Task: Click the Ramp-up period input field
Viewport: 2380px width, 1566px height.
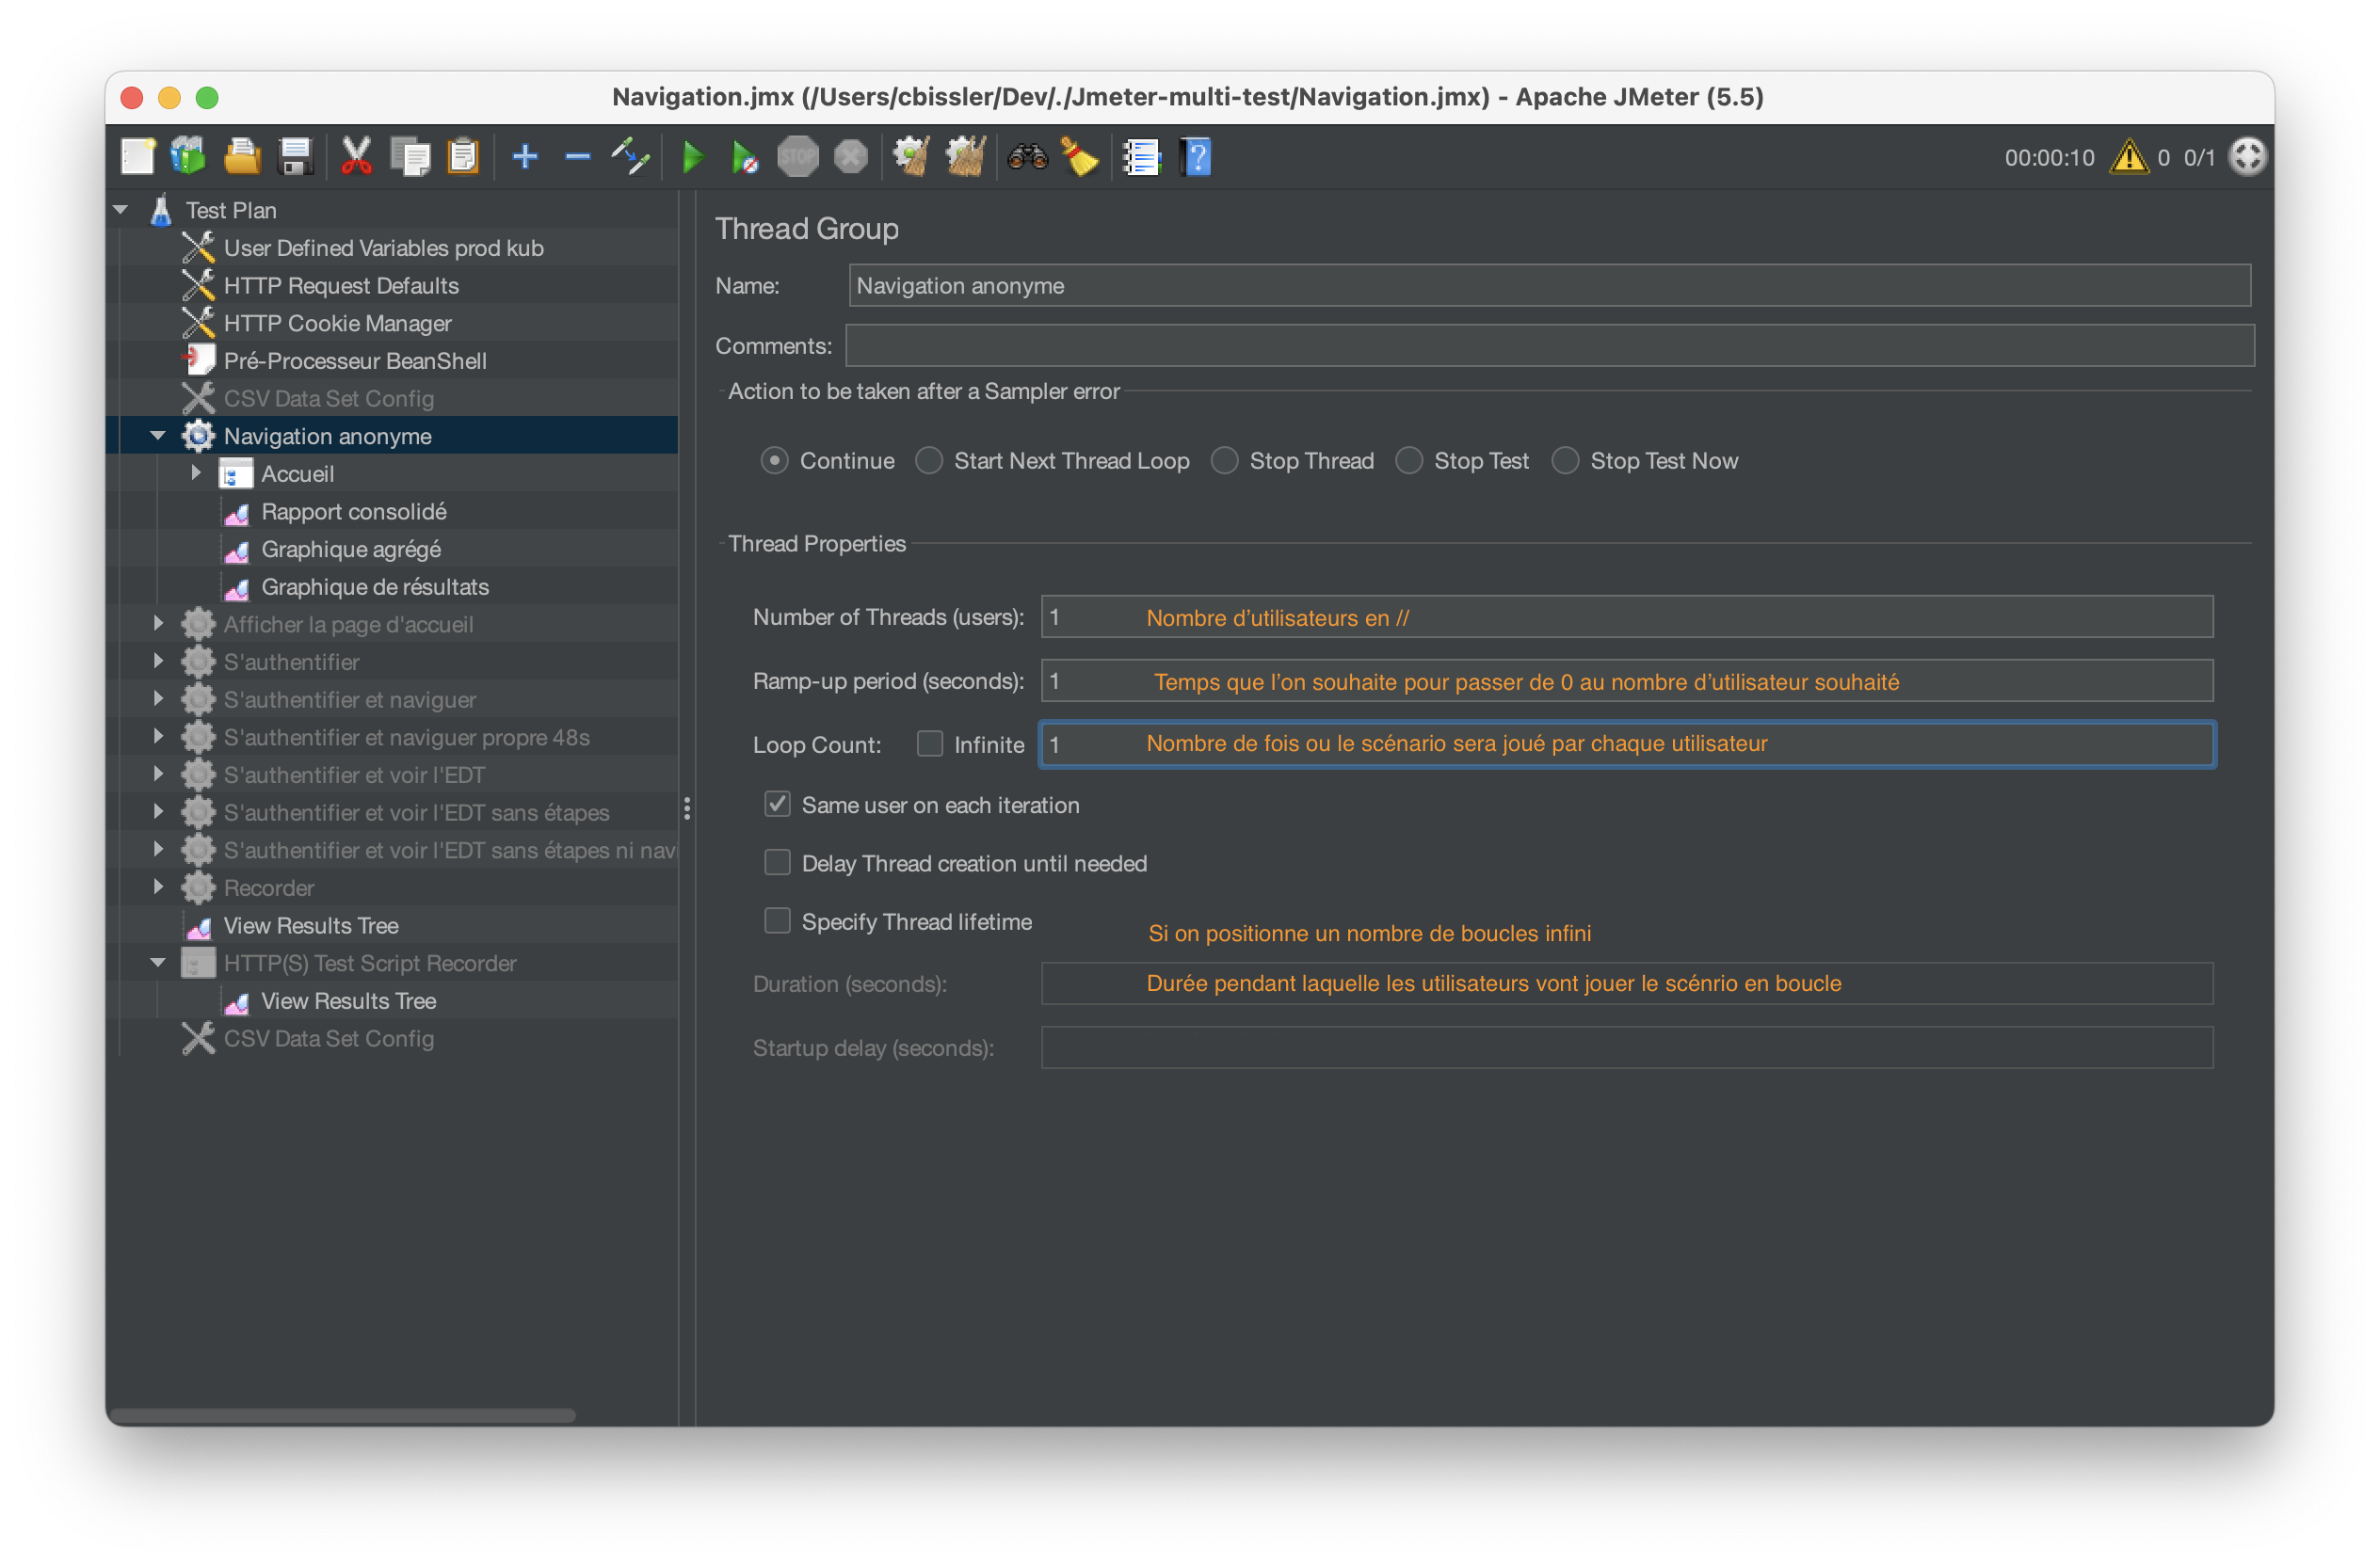Action: 1625,680
